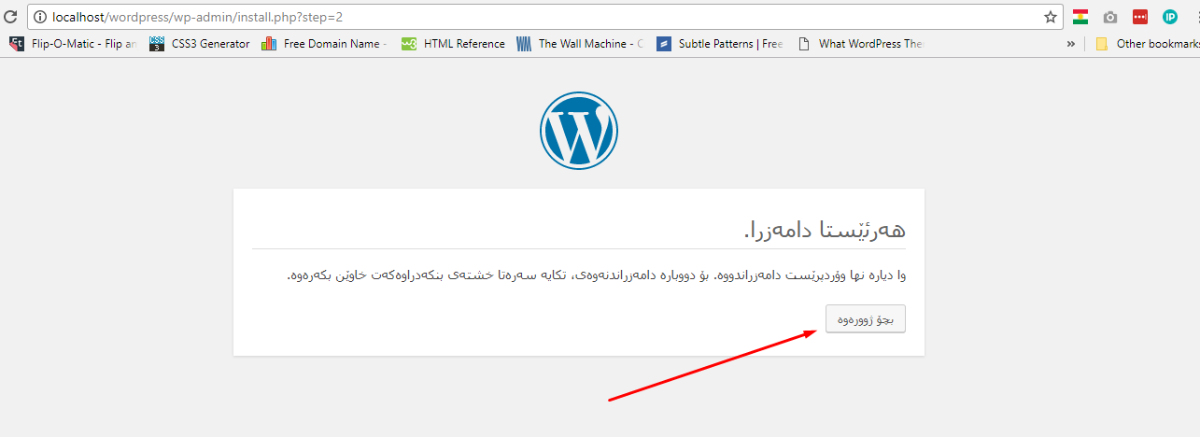The image size is (1200, 437).
Task: Select the heading هەرئێستا دامەزرا
Action: click(825, 229)
